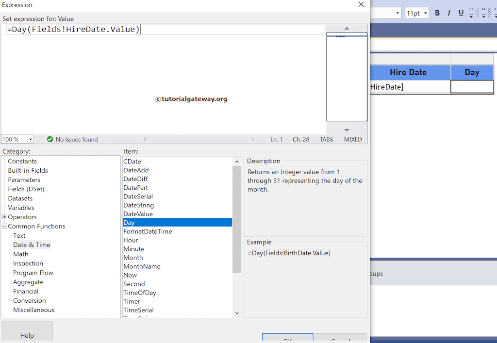Click the MIXED line-ending indicator
497x343 pixels.
pos(353,139)
